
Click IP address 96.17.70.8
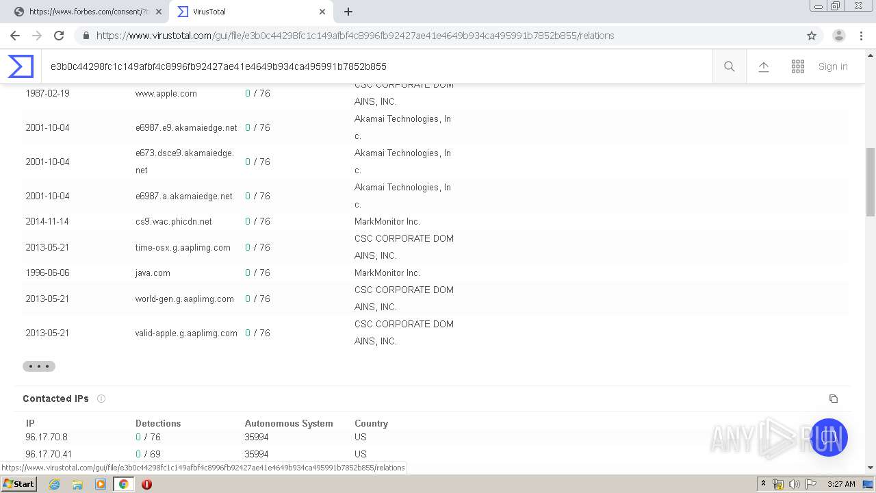47,437
